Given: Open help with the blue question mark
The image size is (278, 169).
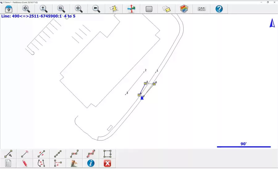Looking at the screenshot, I should pyautogui.click(x=219, y=9).
